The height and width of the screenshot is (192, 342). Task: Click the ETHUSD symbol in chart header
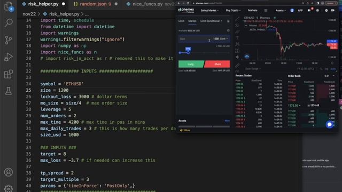pyautogui.click(x=249, y=18)
